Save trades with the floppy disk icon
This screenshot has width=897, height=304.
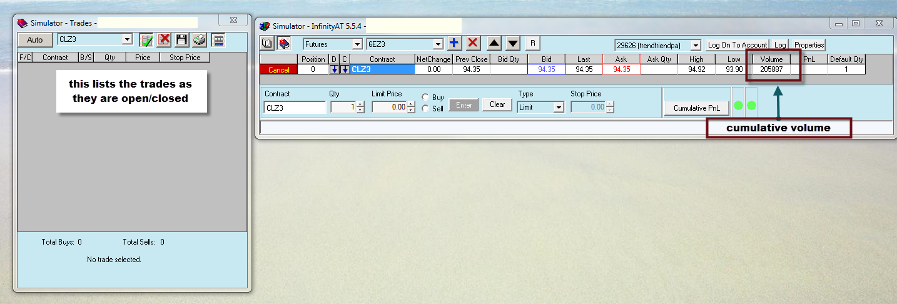182,40
